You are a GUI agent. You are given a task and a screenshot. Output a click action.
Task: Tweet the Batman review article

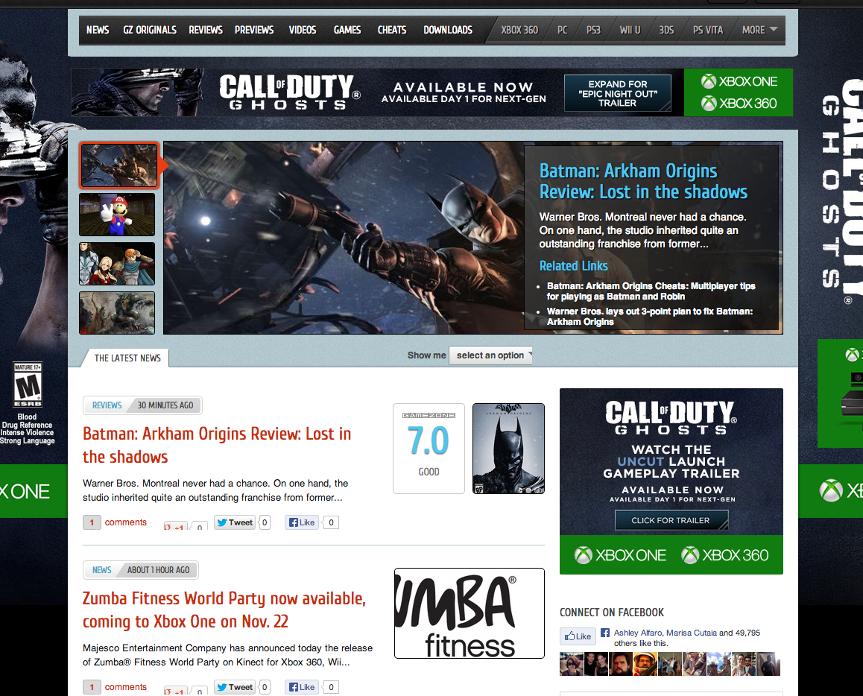click(x=235, y=522)
